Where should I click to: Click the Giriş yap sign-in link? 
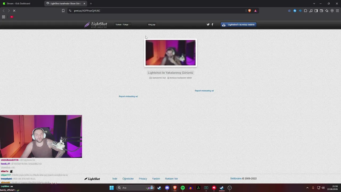(152, 25)
